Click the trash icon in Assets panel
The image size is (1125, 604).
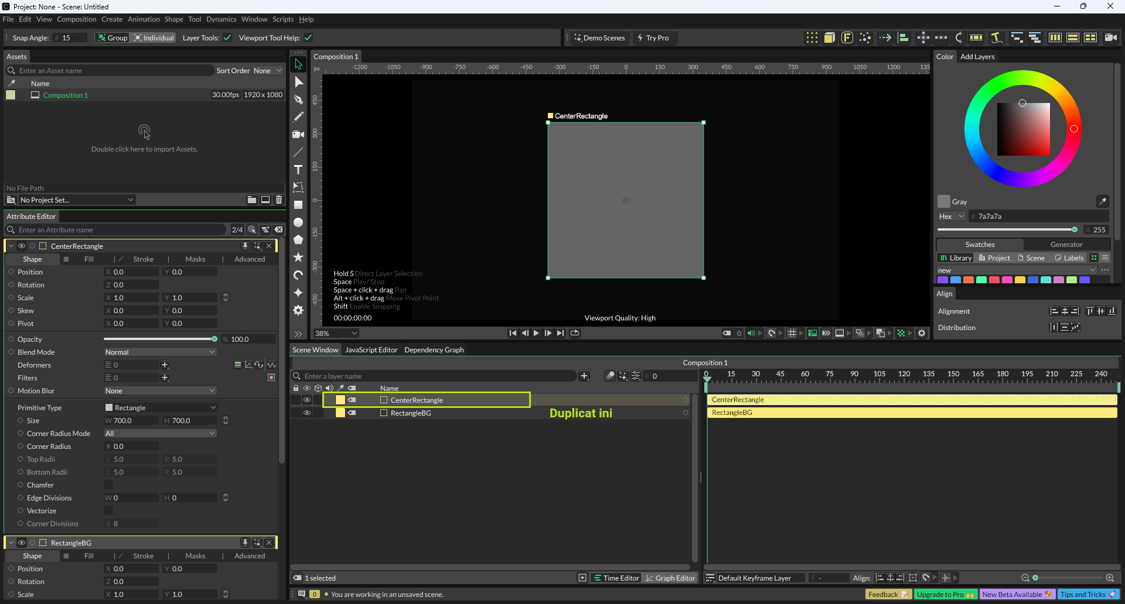[279, 200]
